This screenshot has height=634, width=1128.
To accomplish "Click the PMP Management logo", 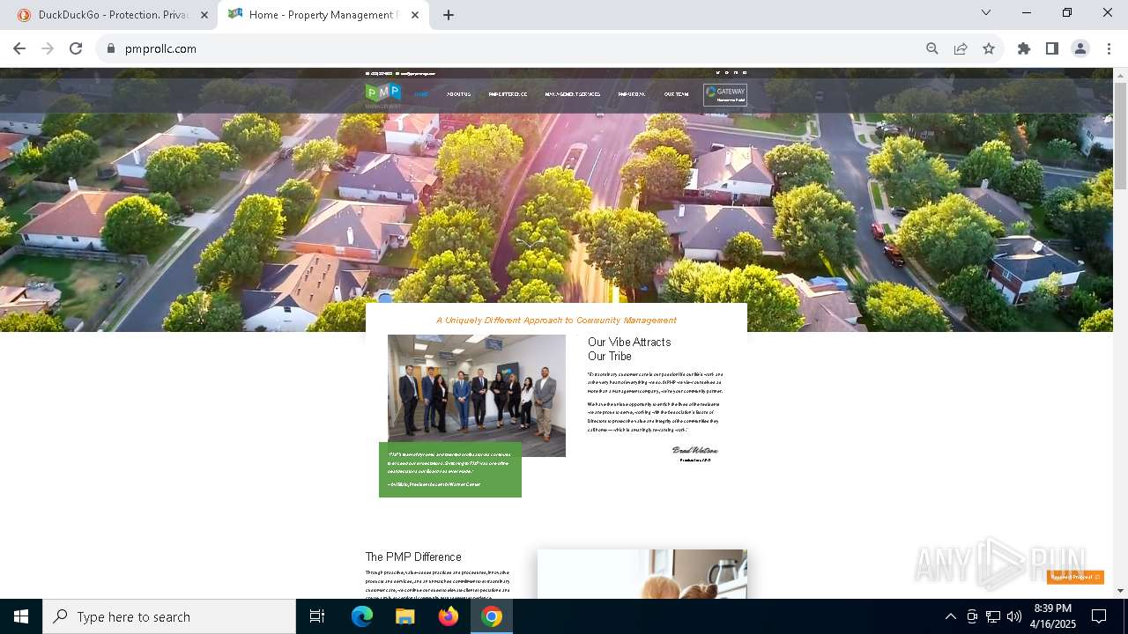I will (x=383, y=95).
